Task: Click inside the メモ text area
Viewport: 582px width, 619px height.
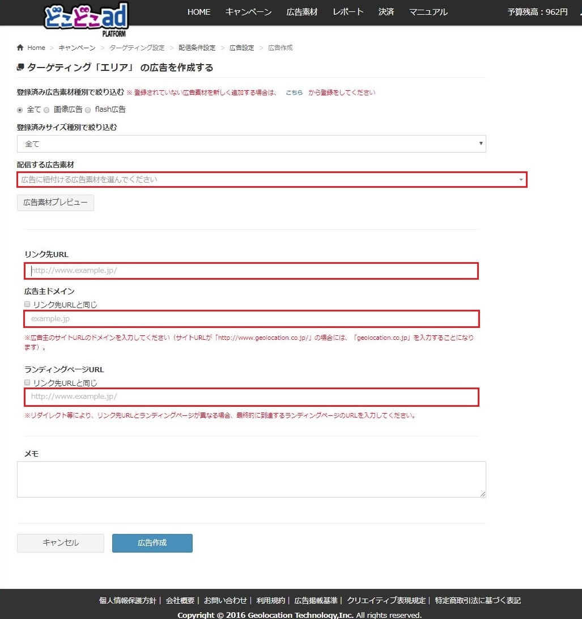Action: [252, 479]
